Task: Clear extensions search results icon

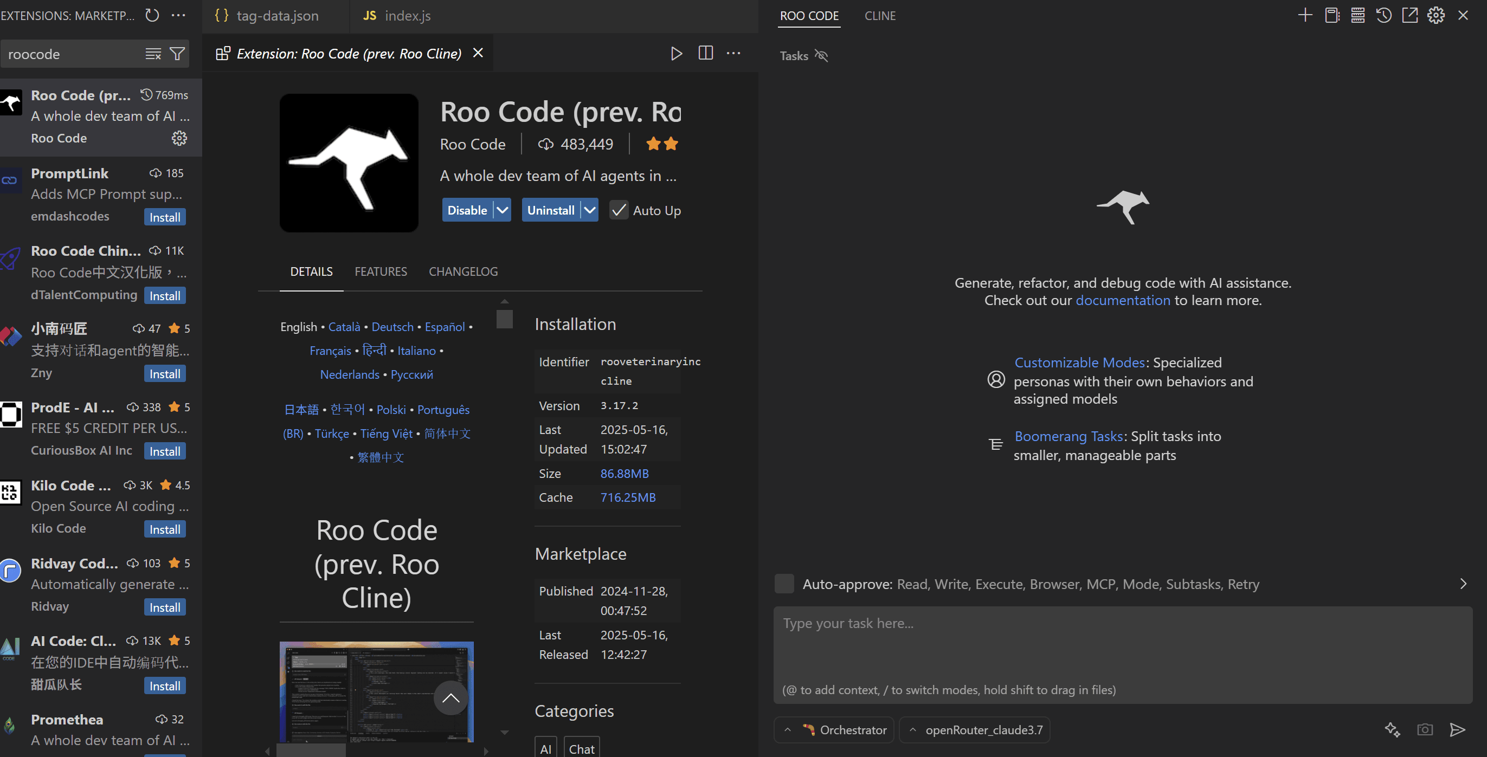Action: point(153,54)
